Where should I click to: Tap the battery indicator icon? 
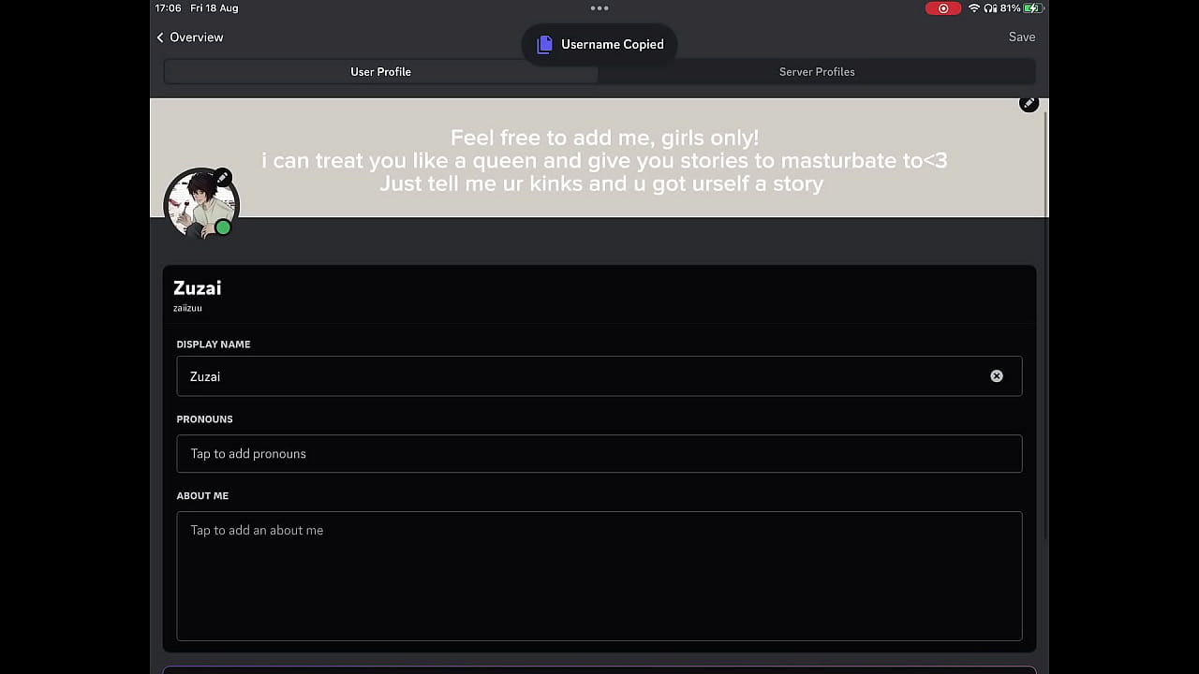point(1030,8)
